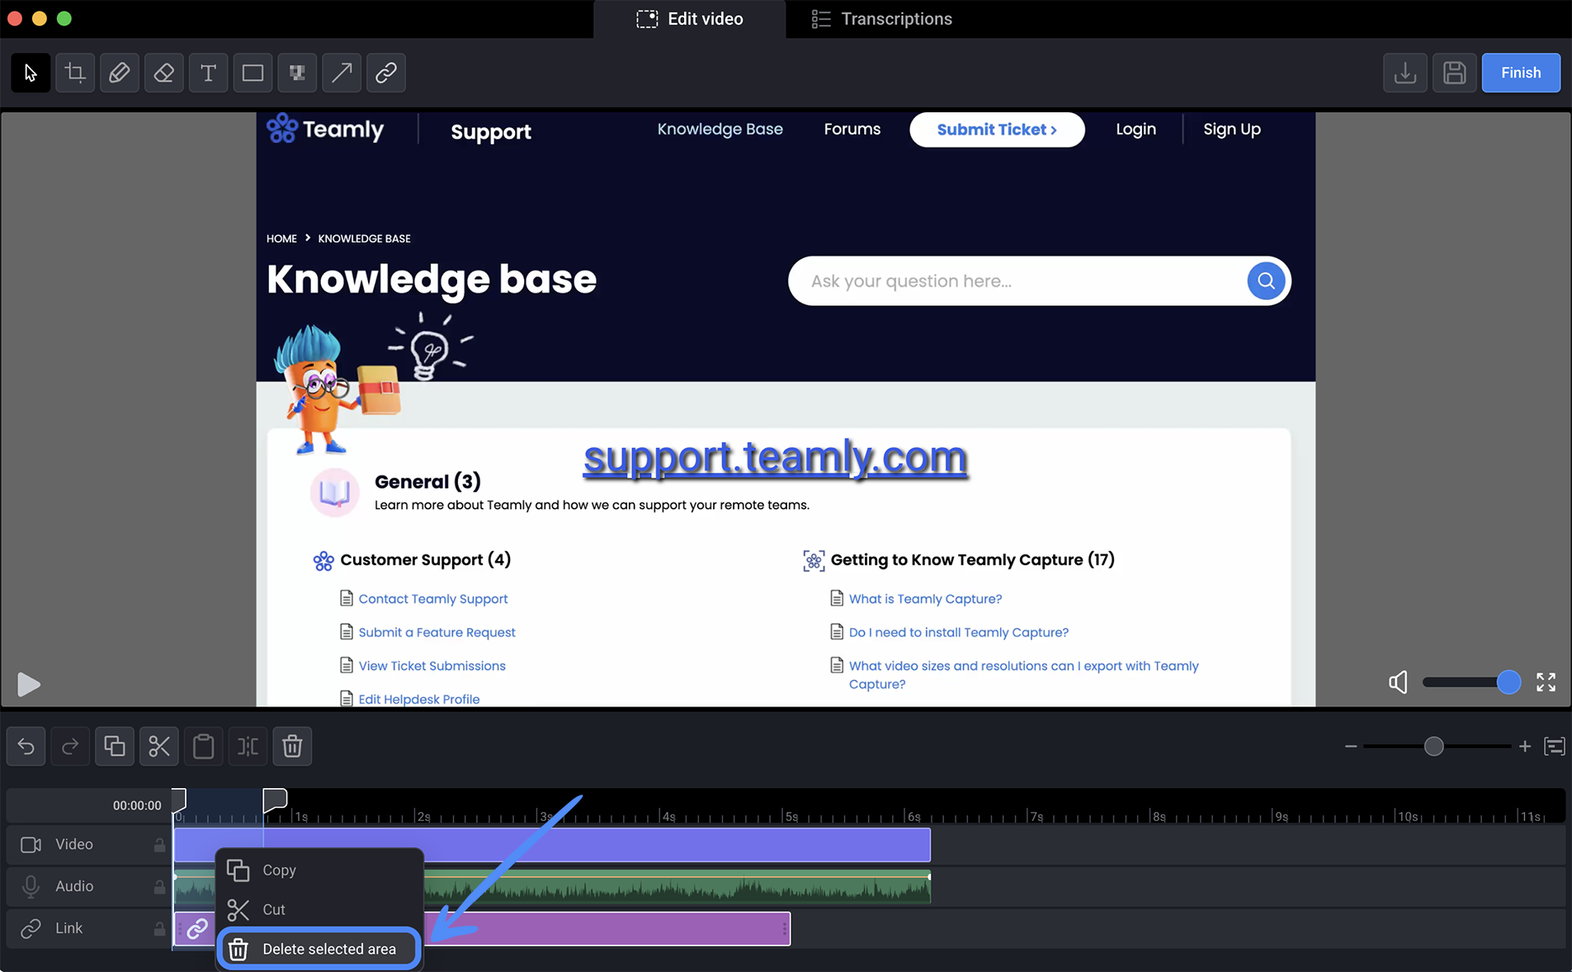
Task: Click the blue search magnifier button
Action: (1265, 281)
